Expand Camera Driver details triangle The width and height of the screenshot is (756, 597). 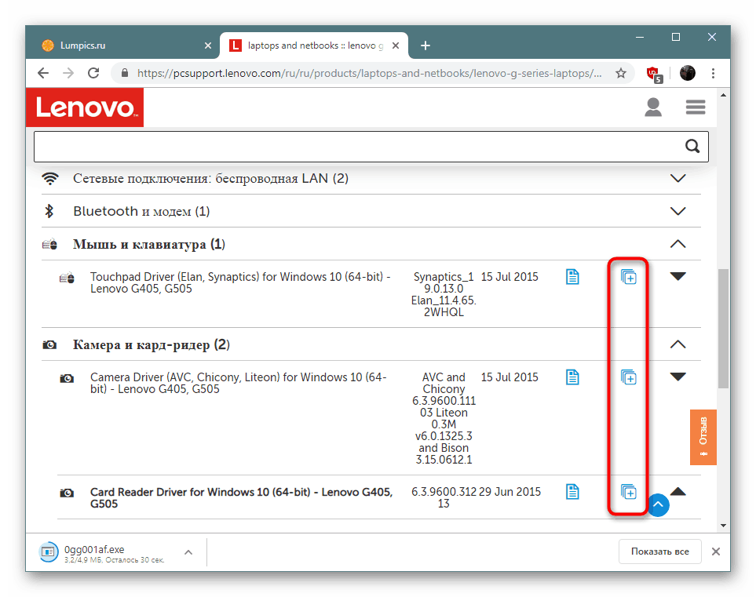coord(678,377)
